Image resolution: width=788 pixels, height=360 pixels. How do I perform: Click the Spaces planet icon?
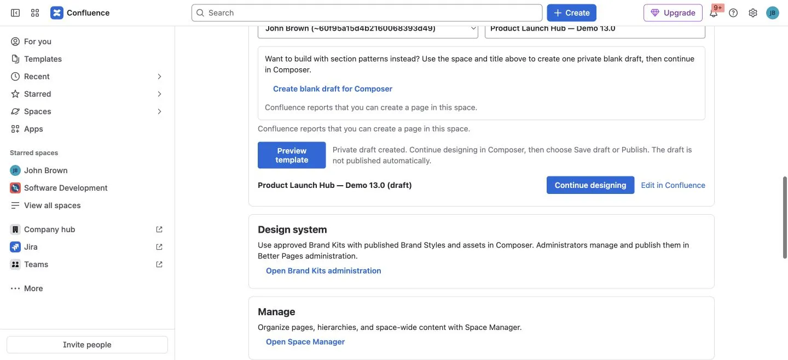pyautogui.click(x=15, y=111)
